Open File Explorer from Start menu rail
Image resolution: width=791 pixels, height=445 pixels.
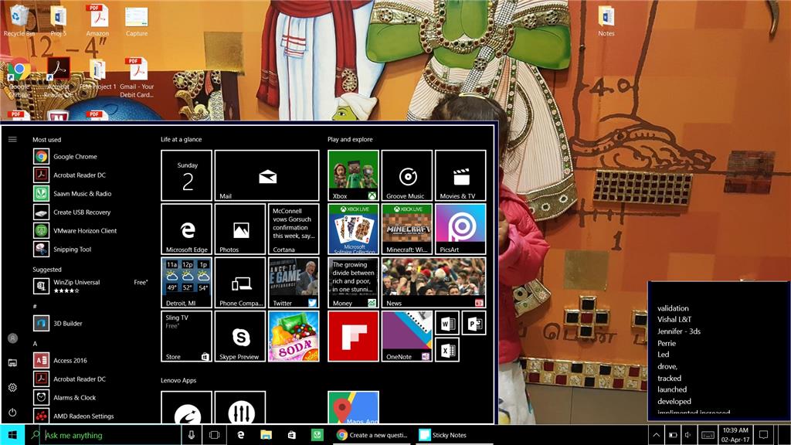(12, 363)
